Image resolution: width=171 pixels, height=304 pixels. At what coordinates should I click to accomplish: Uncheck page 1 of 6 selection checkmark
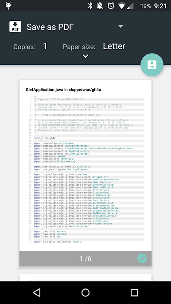[142, 258]
